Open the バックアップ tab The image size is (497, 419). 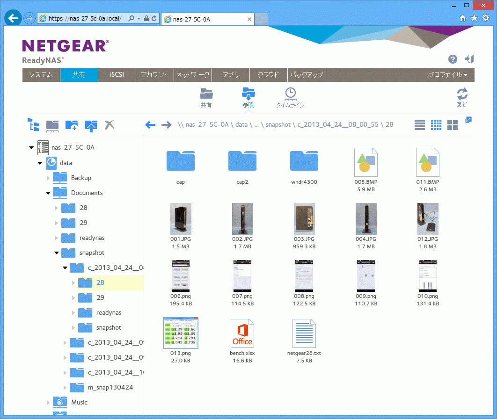pyautogui.click(x=307, y=75)
